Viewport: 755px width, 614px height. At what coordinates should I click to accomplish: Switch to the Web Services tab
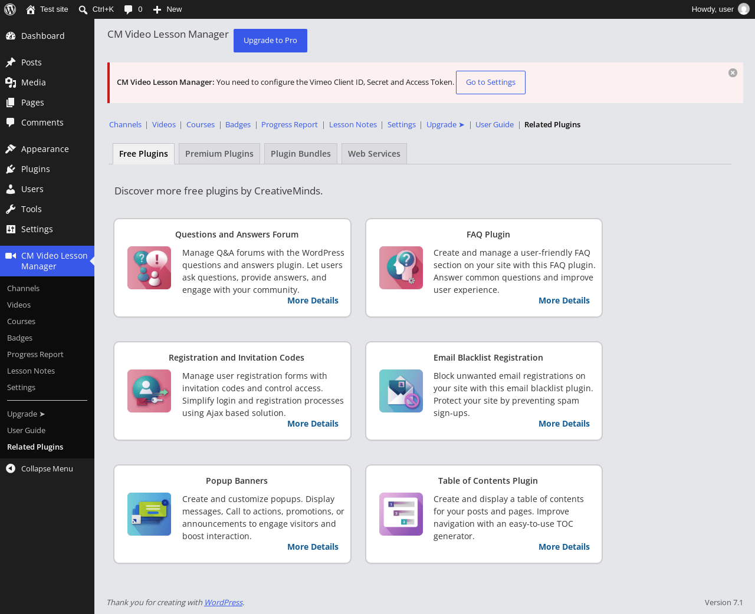coord(374,154)
